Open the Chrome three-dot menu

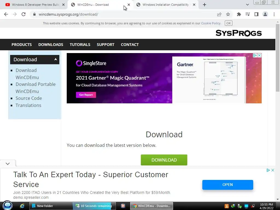tap(274, 14)
